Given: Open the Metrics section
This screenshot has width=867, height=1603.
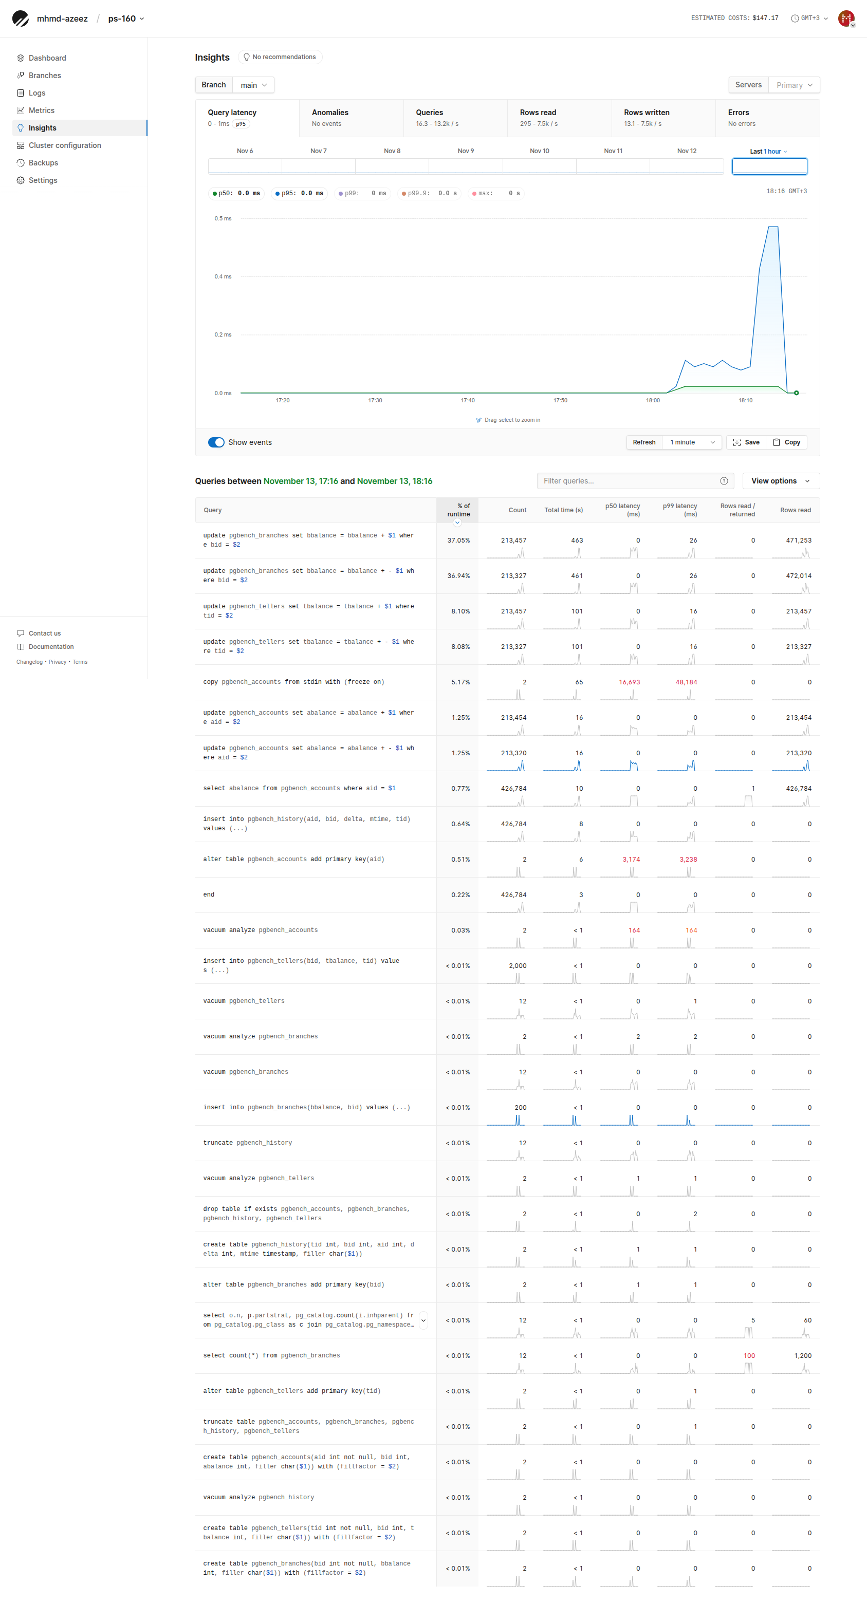Looking at the screenshot, I should tap(41, 110).
